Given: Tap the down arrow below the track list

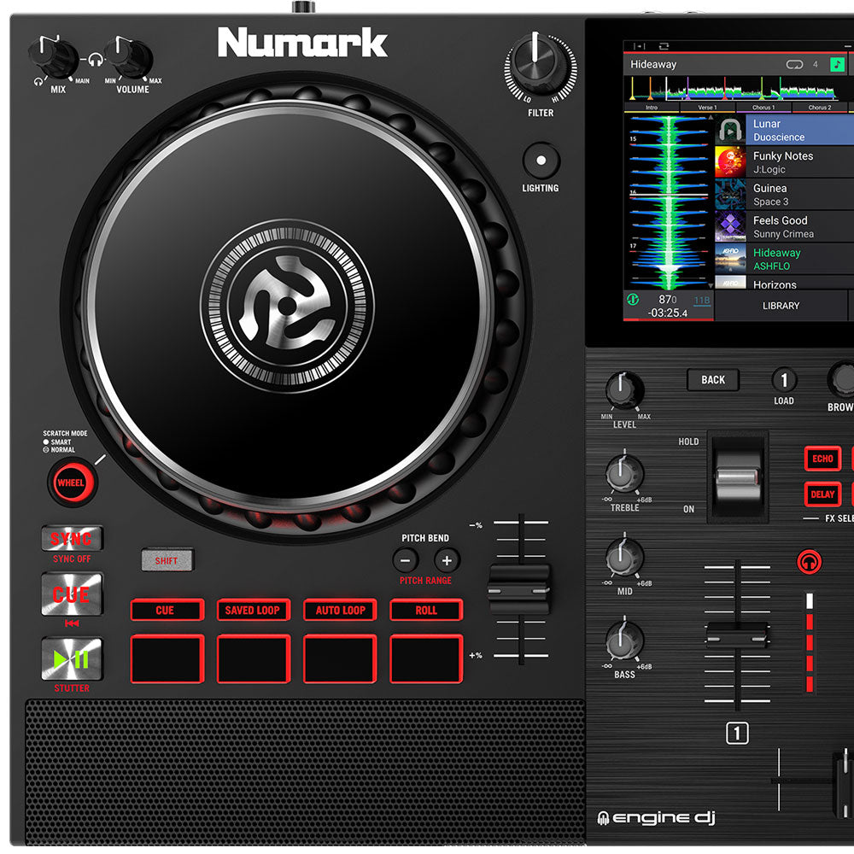Looking at the screenshot, I should (x=711, y=286).
